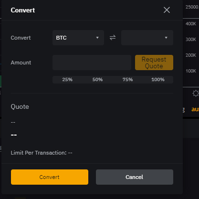Open the empty target currency dropdown
199x199 pixels.
click(x=147, y=38)
